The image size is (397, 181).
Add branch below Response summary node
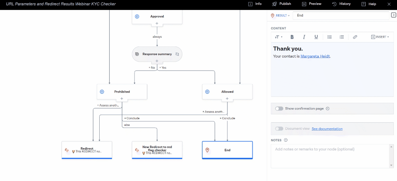coord(157,61)
